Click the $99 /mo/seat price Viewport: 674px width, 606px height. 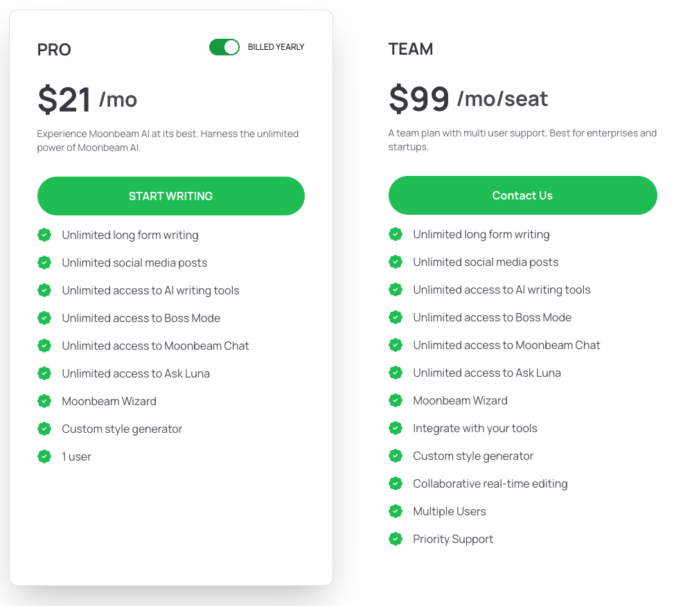click(468, 98)
